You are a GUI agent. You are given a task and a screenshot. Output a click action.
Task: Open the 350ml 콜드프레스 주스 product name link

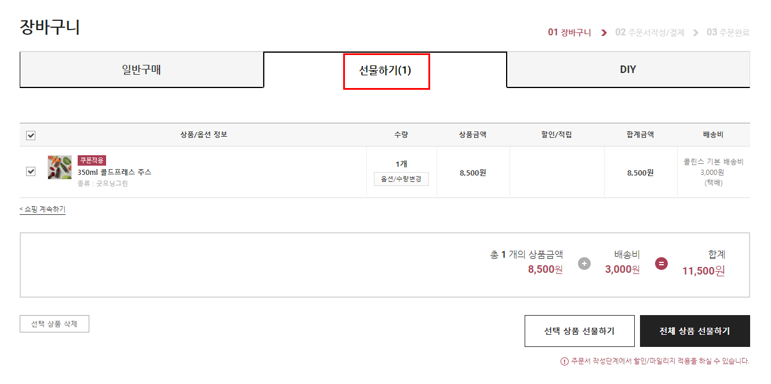[114, 172]
